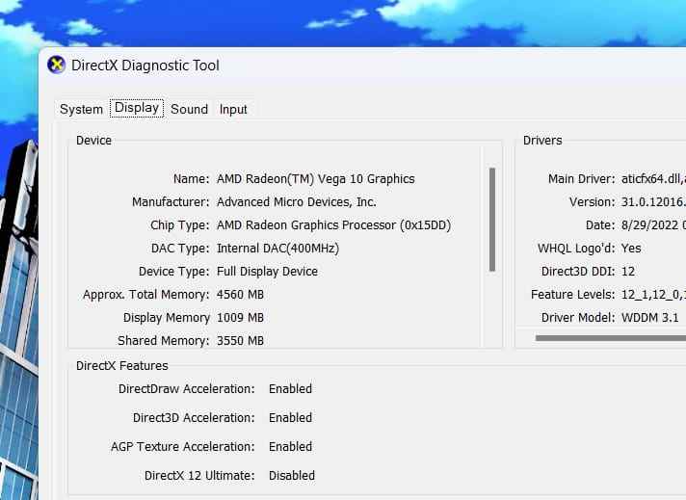Click the Feature Levels 12_1,12_0 value
The width and height of the screenshot is (686, 500).
(653, 295)
